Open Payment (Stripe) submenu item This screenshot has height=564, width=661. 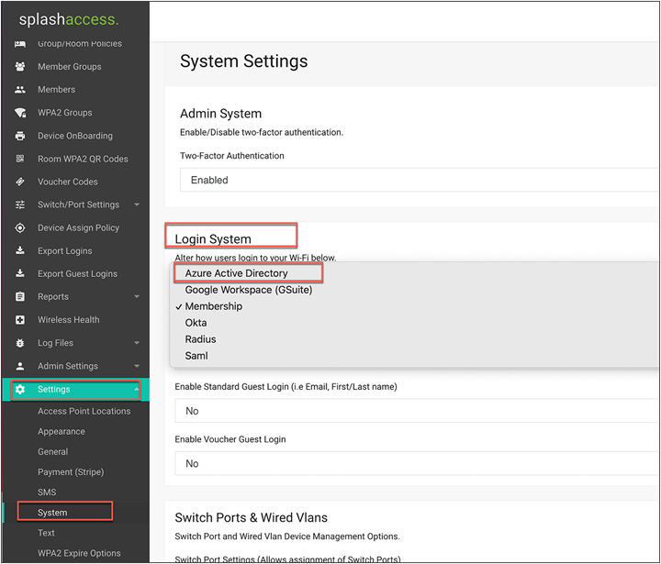[x=71, y=471]
